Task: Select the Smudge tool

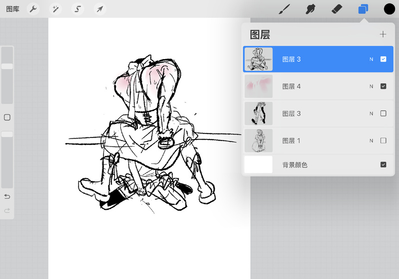Action: point(311,9)
